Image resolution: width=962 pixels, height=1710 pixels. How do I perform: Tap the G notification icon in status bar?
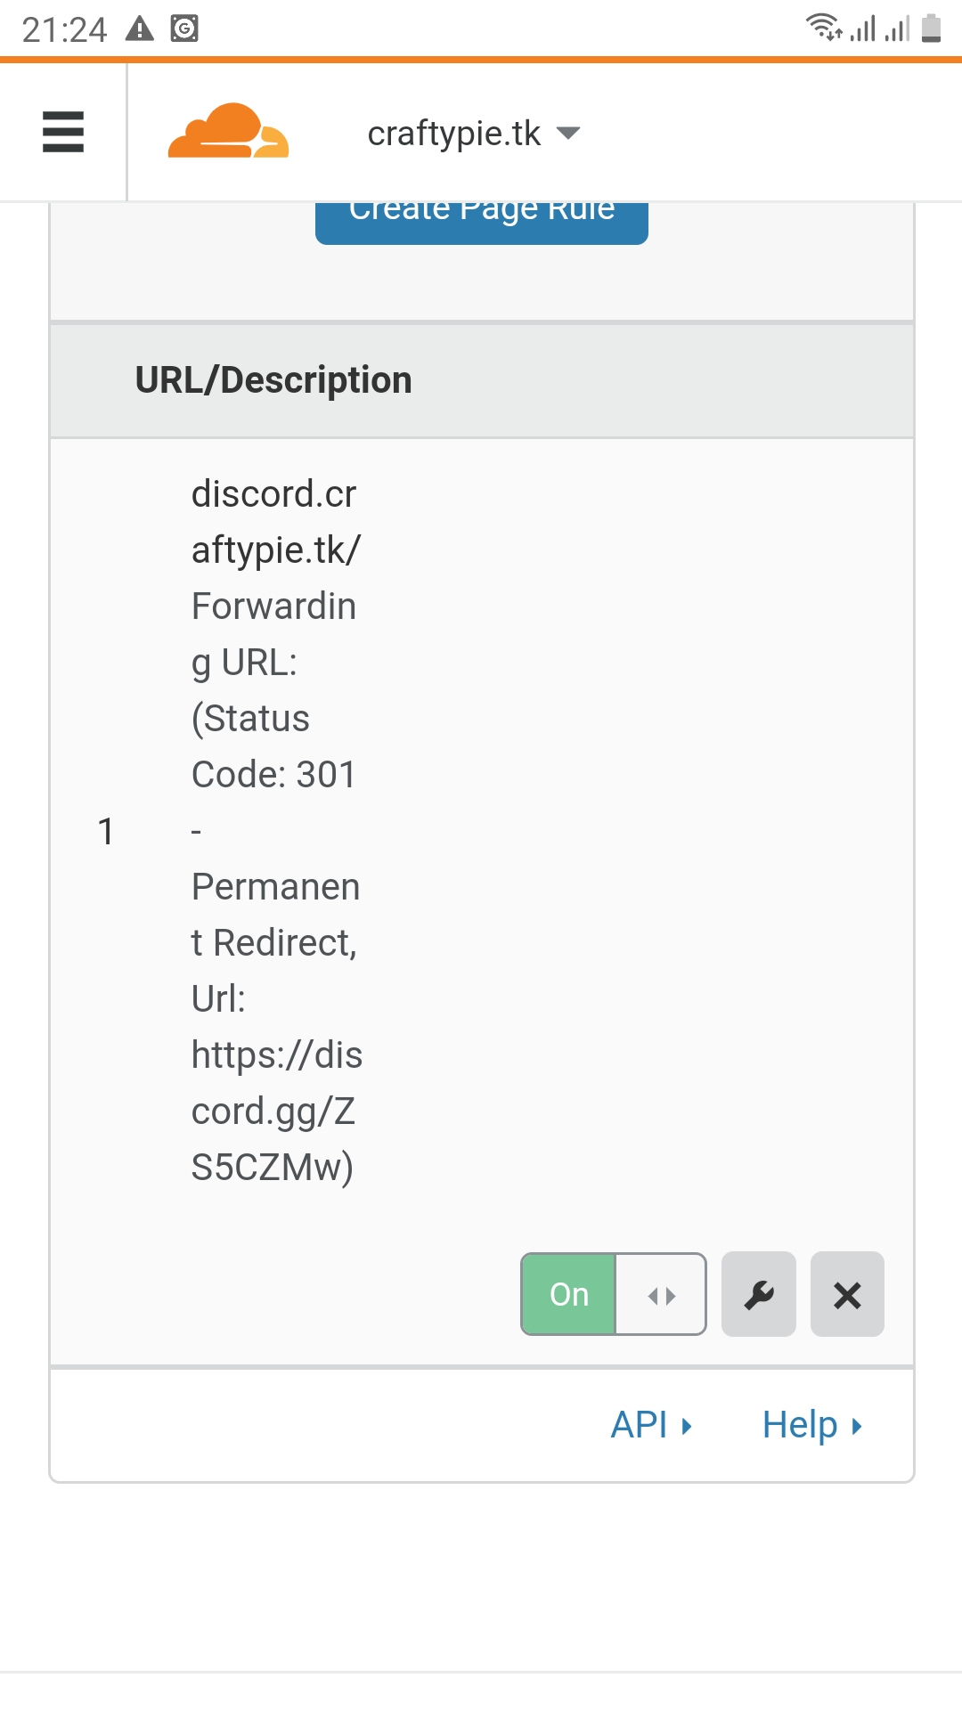point(183,27)
